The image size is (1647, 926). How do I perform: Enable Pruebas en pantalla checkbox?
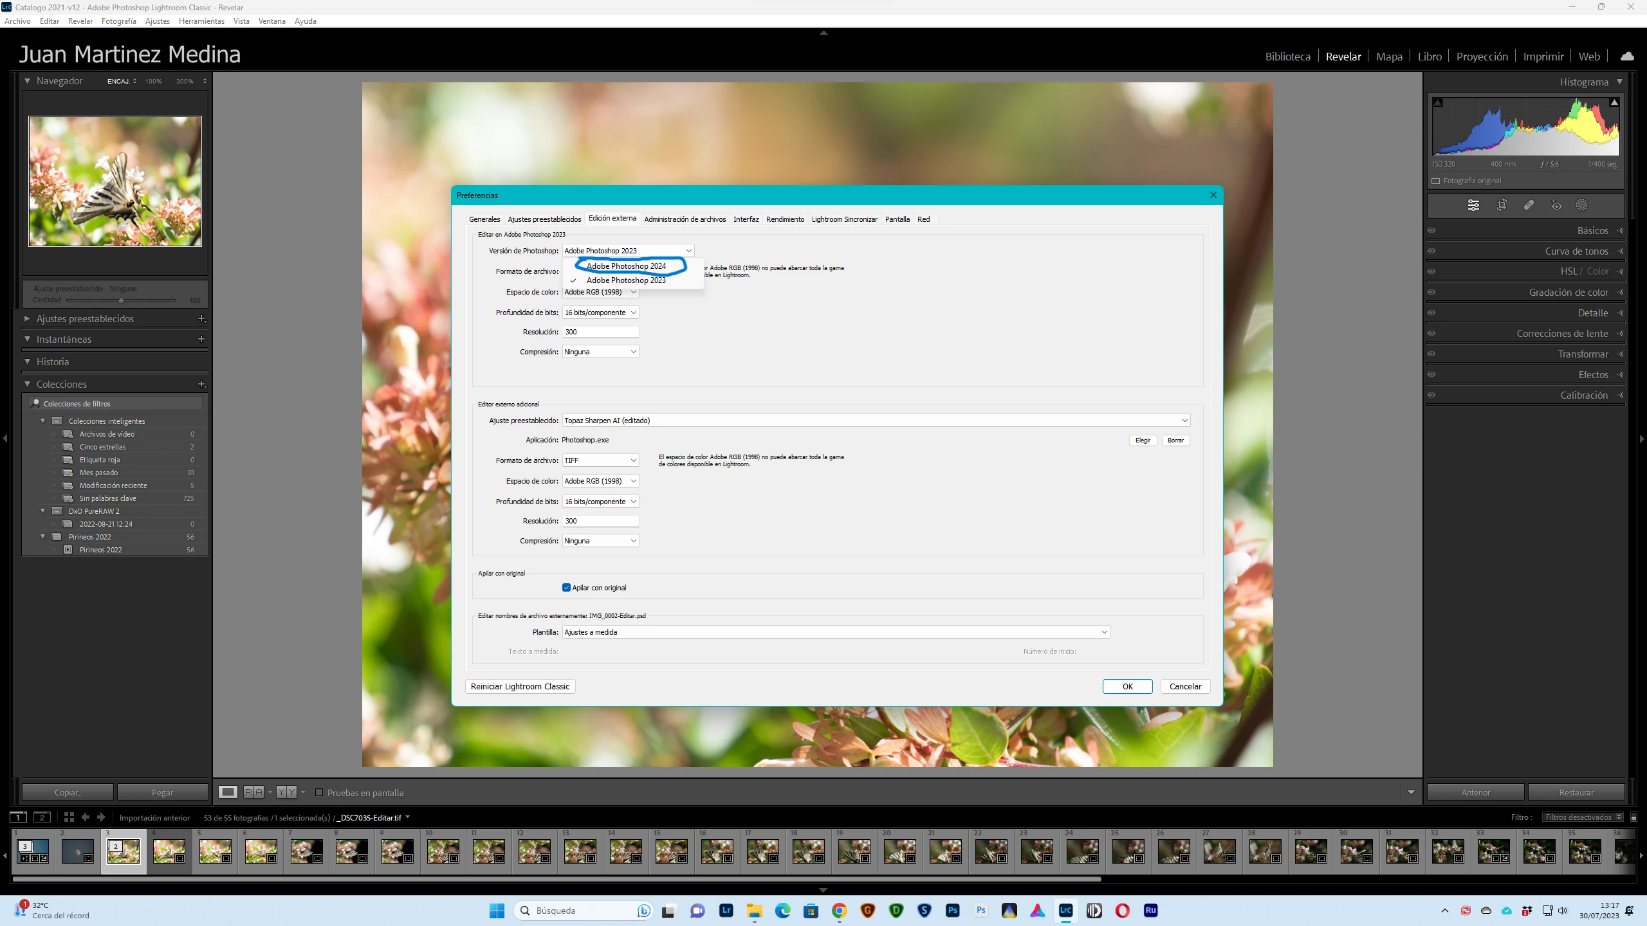[319, 792]
